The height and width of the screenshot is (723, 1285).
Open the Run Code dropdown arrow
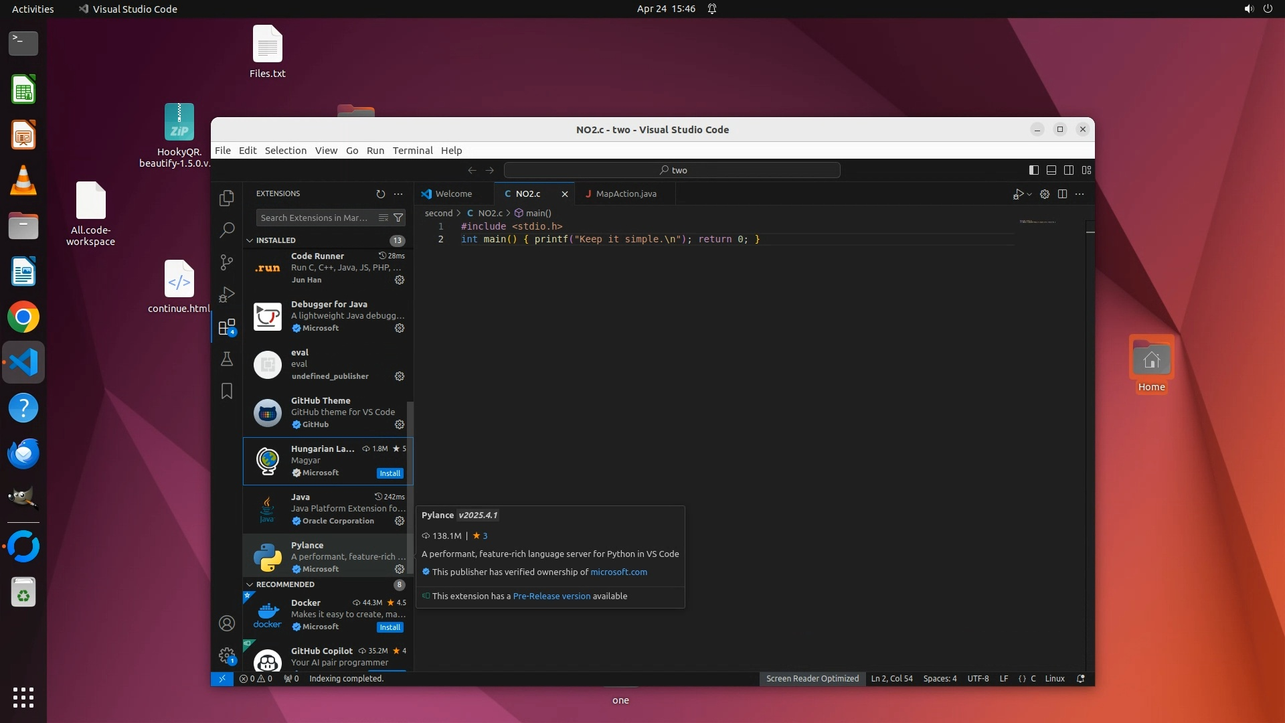[x=1029, y=194]
